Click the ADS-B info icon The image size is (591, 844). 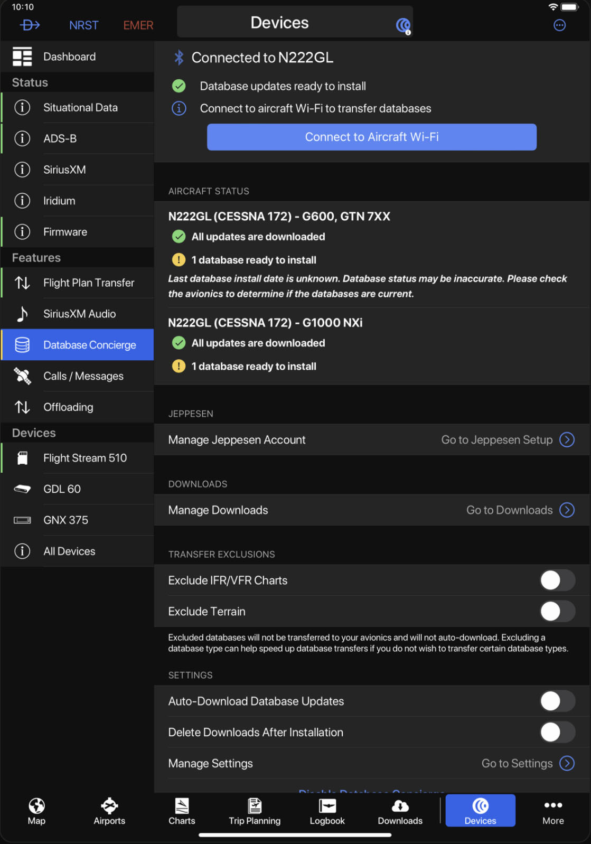(22, 138)
